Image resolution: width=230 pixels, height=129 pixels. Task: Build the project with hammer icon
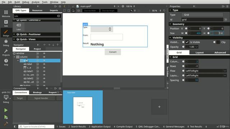tap(6, 124)
